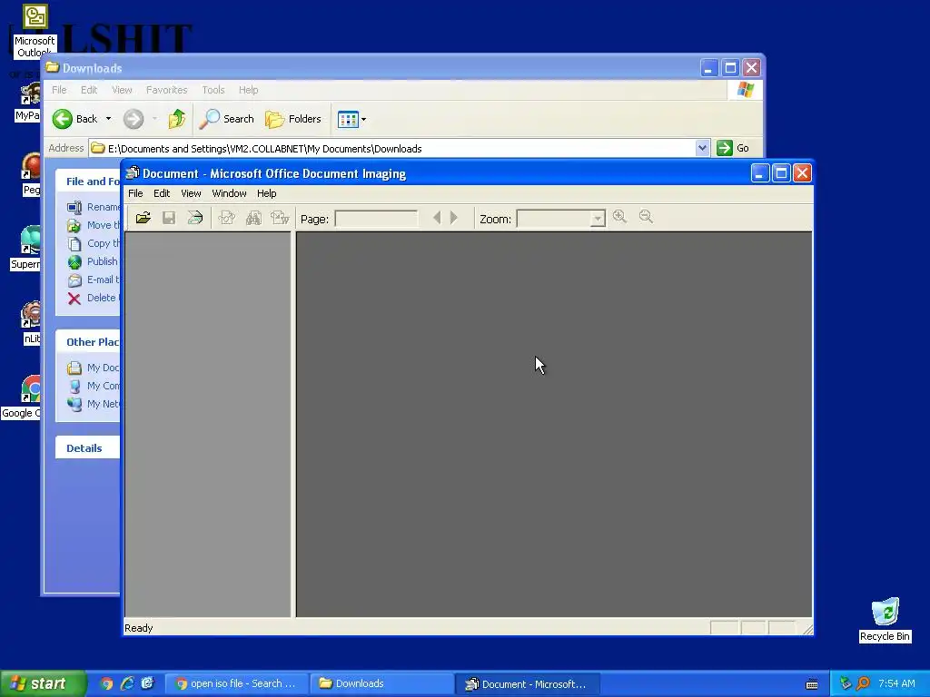930x697 pixels.
Task: Select the Google Chrome desktop shortcut
Action: (22, 398)
